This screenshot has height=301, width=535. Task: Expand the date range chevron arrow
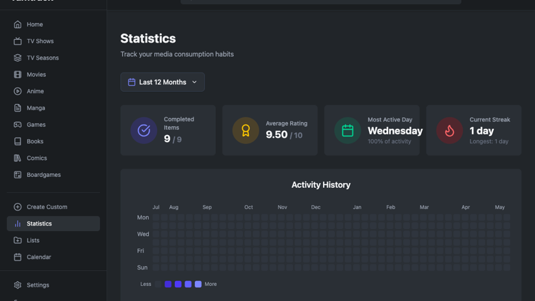[x=195, y=82]
